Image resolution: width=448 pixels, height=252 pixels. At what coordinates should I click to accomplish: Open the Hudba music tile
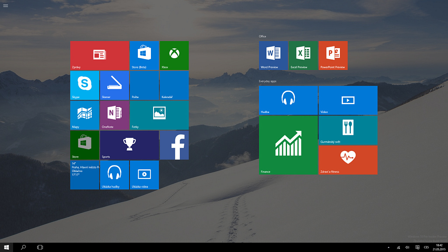(288, 100)
